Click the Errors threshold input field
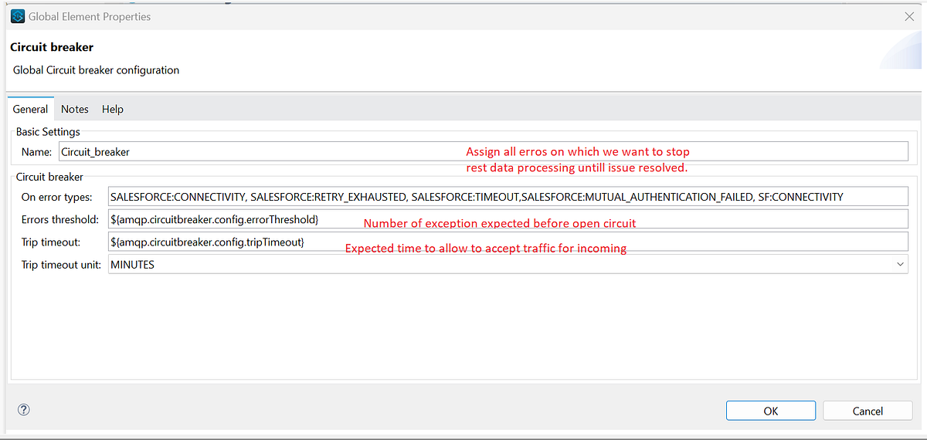The image size is (927, 440). pos(508,219)
